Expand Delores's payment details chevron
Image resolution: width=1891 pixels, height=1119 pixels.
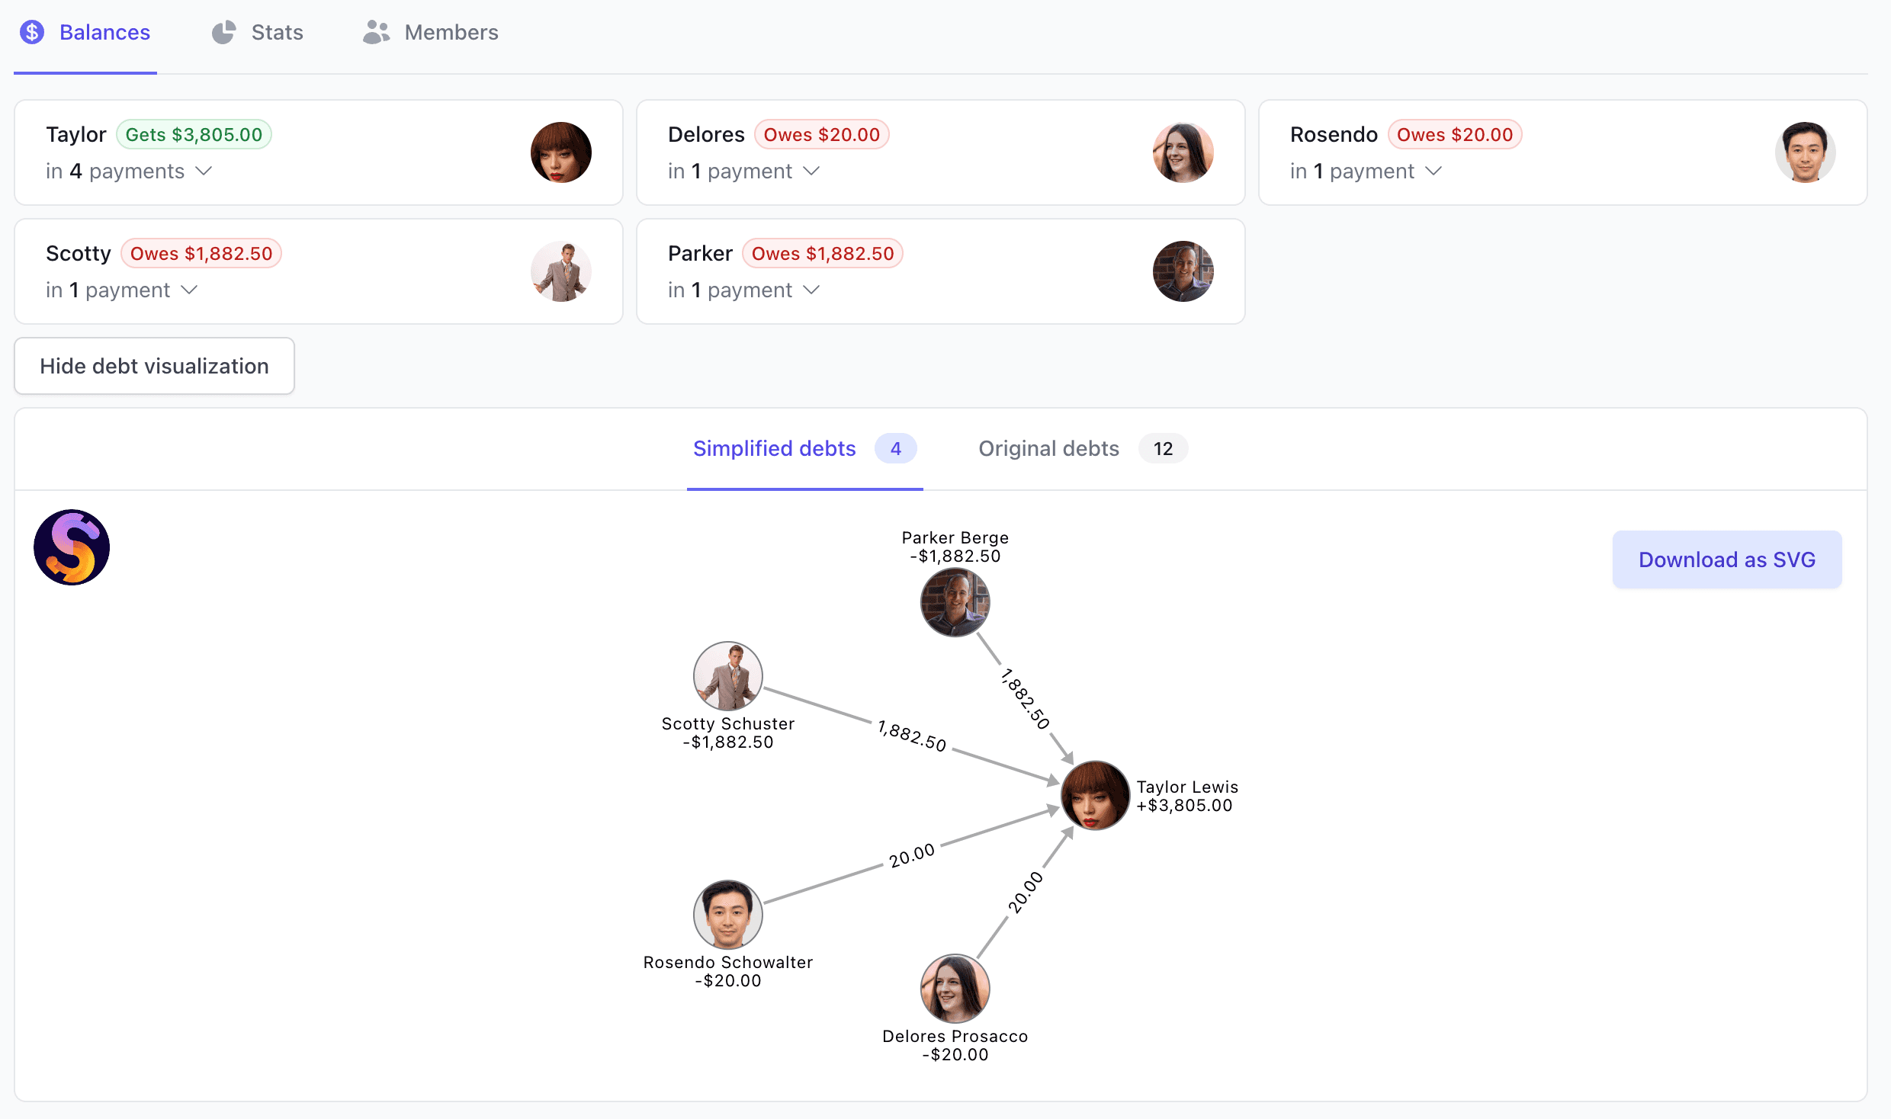(811, 172)
